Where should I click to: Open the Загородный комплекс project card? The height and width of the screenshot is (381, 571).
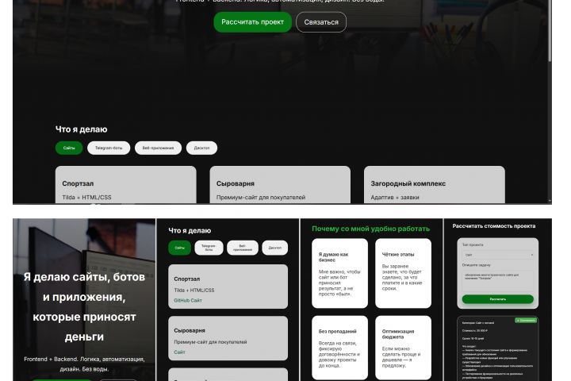435,185
